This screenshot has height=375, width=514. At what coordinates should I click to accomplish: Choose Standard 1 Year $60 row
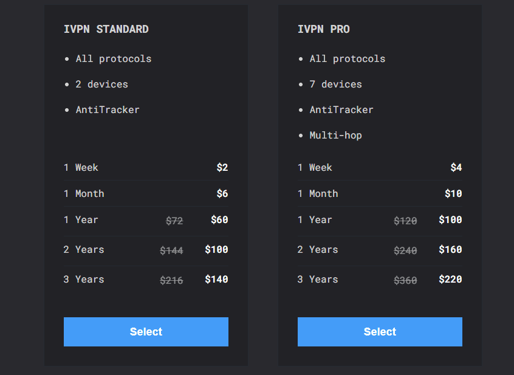tap(146, 220)
